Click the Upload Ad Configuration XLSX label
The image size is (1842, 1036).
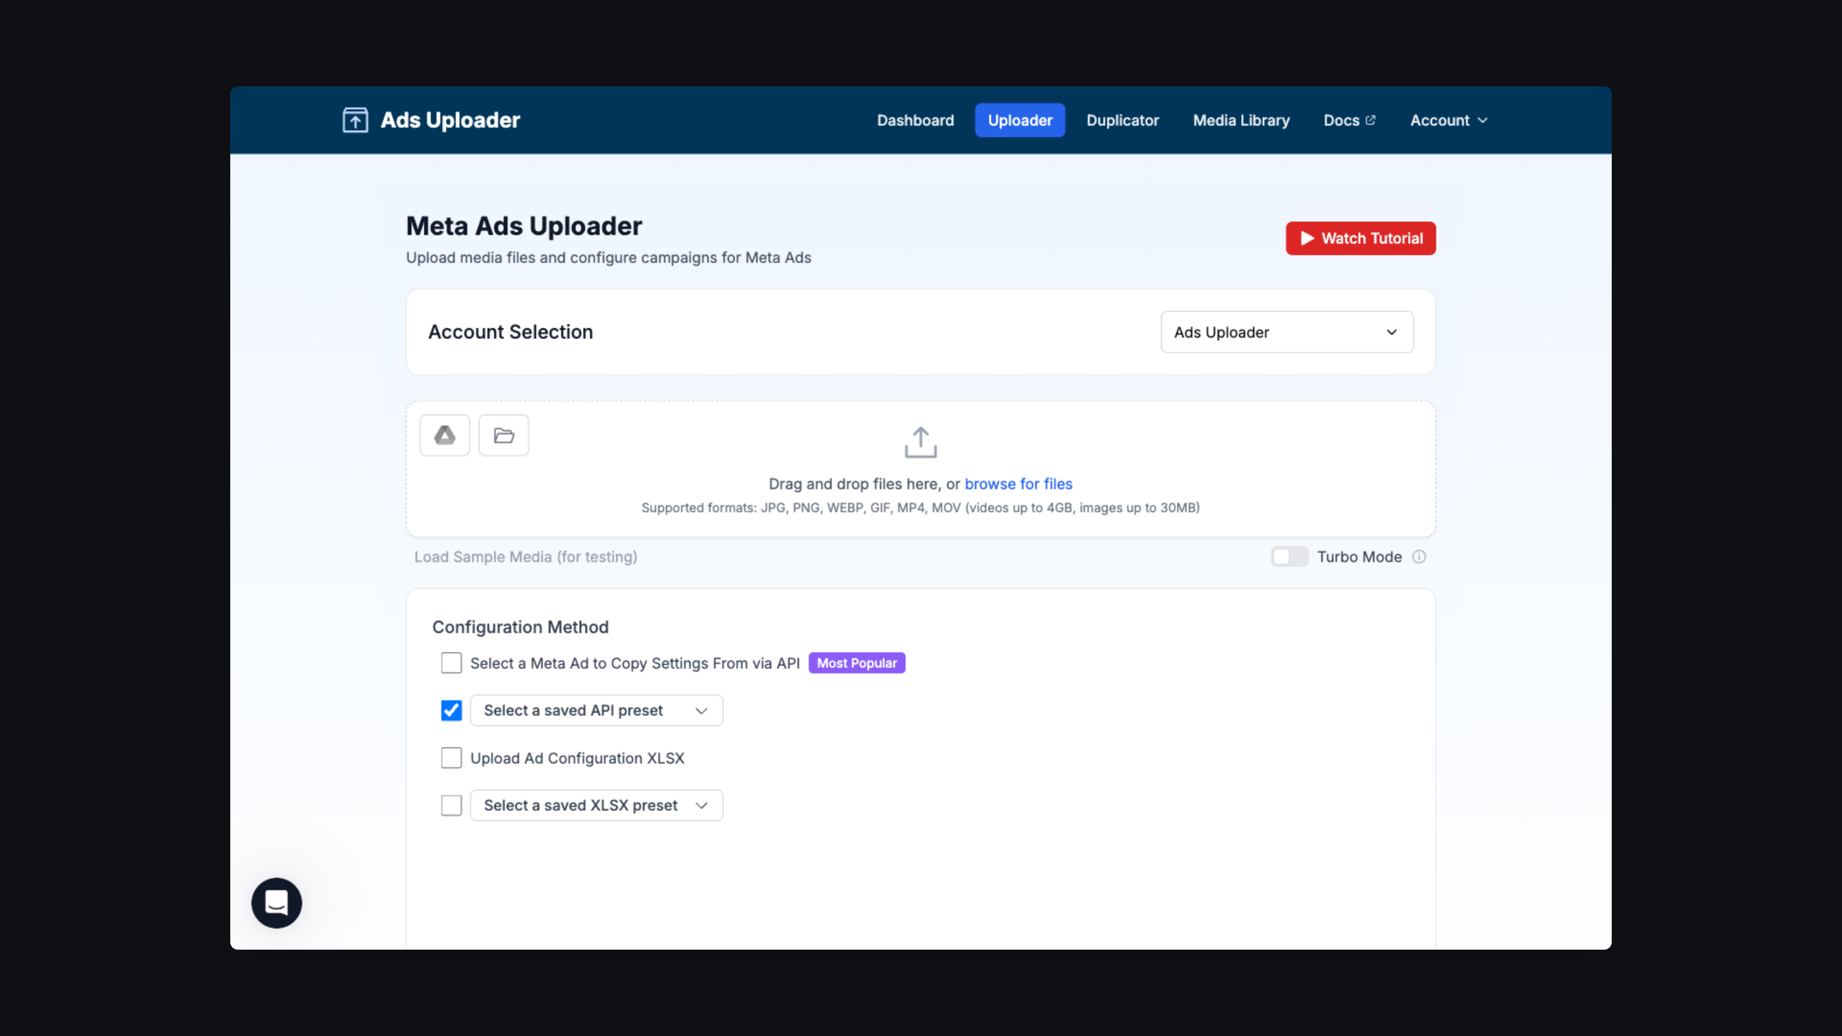click(577, 758)
